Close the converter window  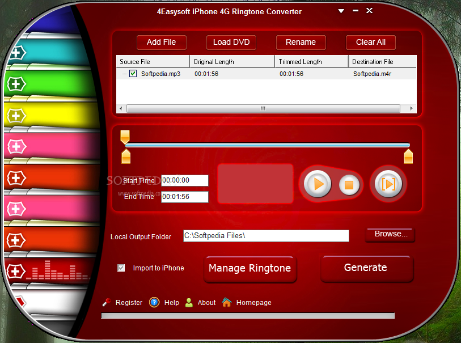tap(370, 11)
